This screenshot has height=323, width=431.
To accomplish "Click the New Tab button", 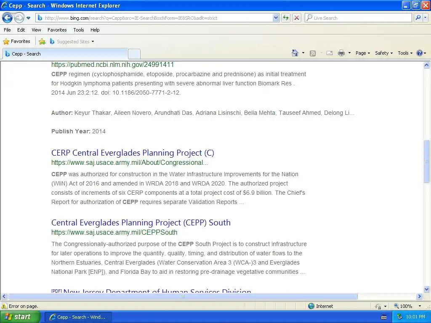I will click(x=134, y=54).
